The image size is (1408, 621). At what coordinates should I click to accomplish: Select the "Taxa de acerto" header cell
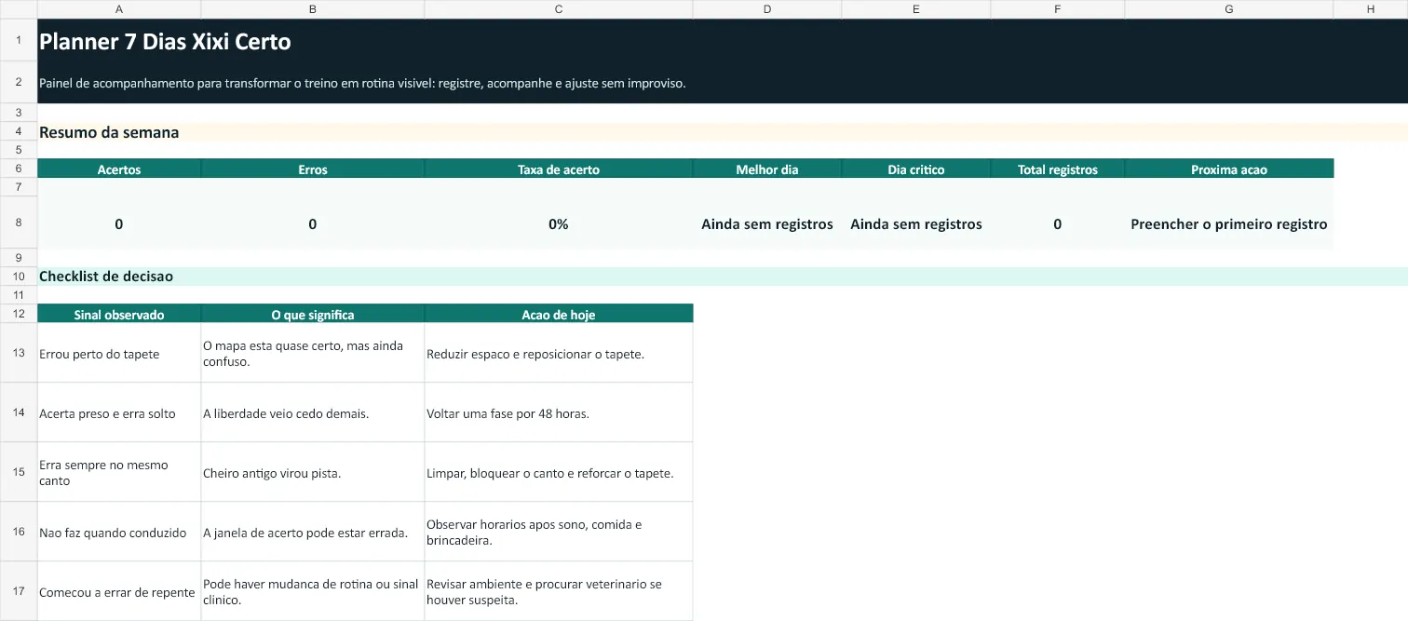pyautogui.click(x=559, y=169)
